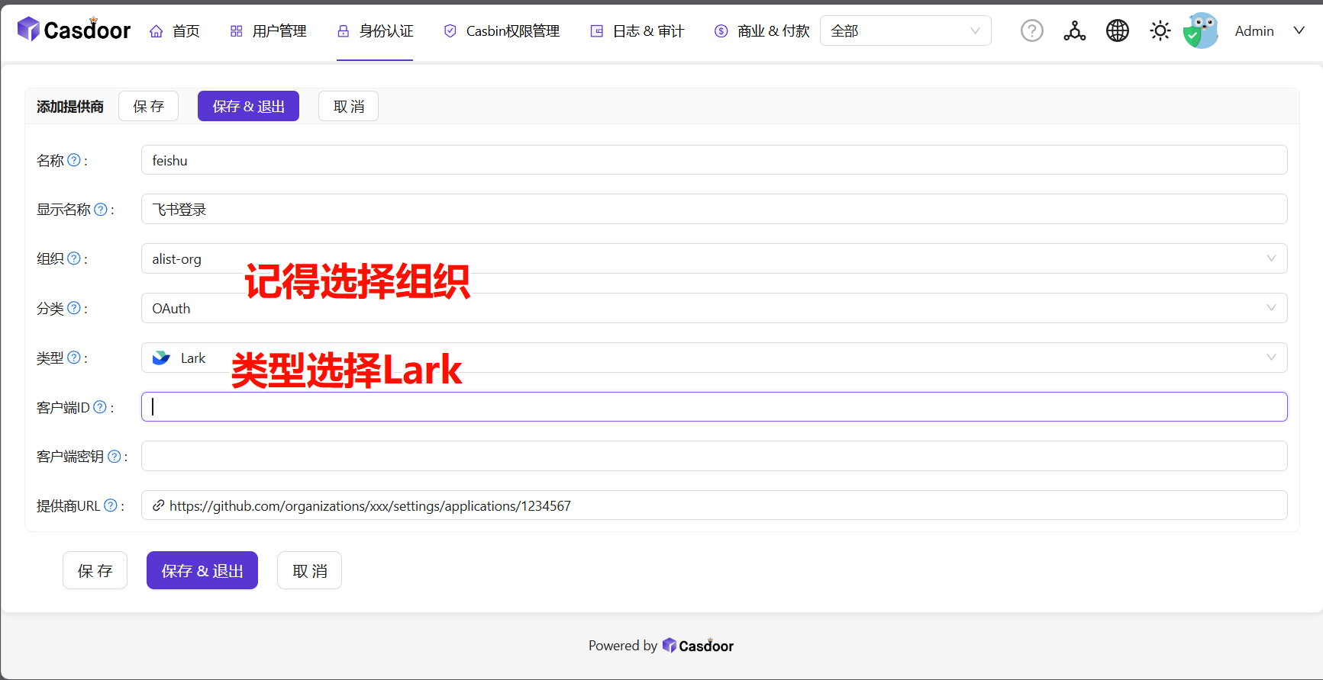Open 商业 & 付款 menu
This screenshot has height=680, width=1323.
click(x=762, y=30)
